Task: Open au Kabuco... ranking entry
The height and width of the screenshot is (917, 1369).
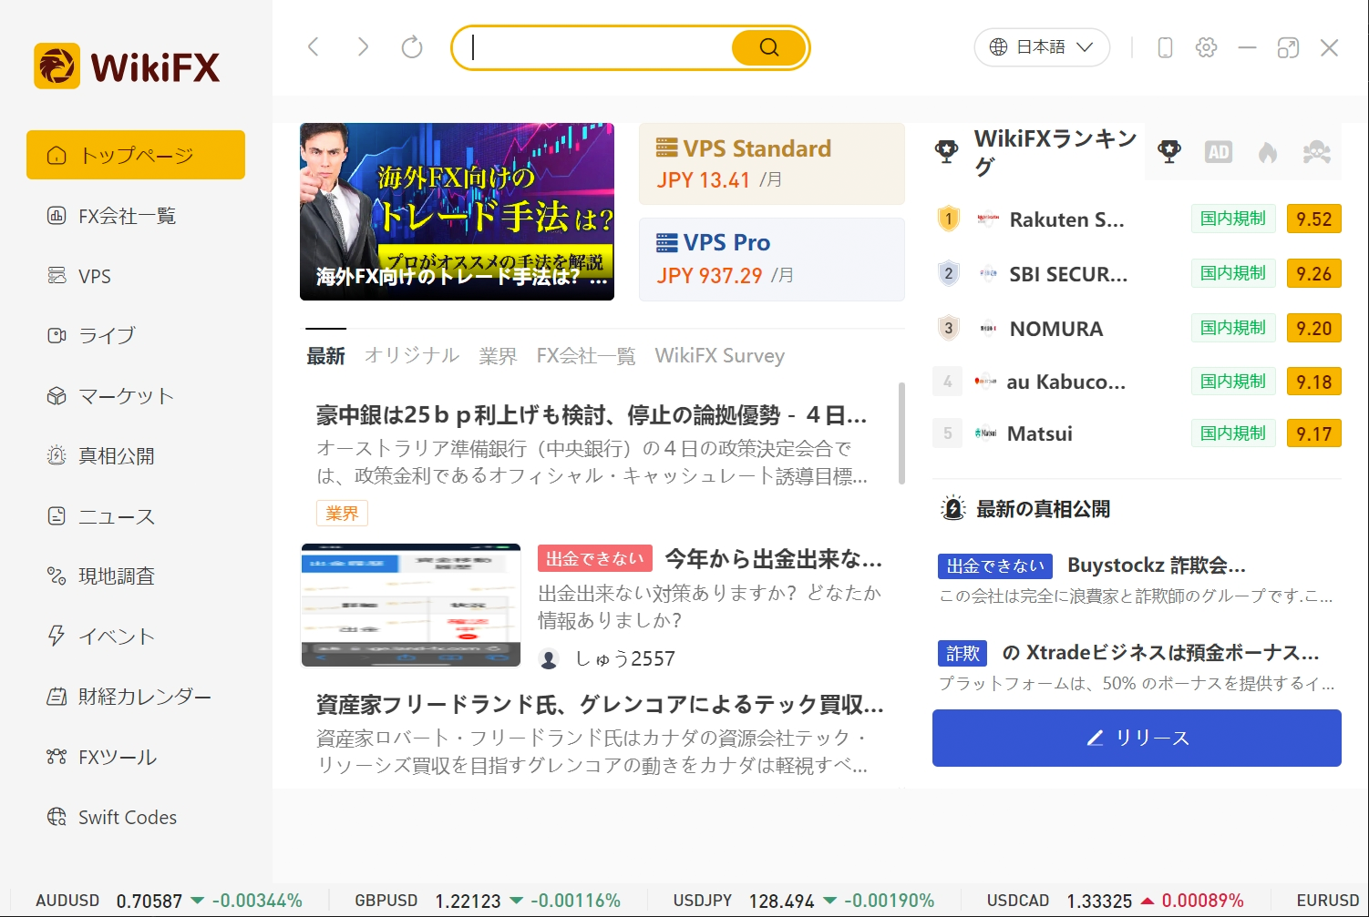Action: click(1066, 382)
